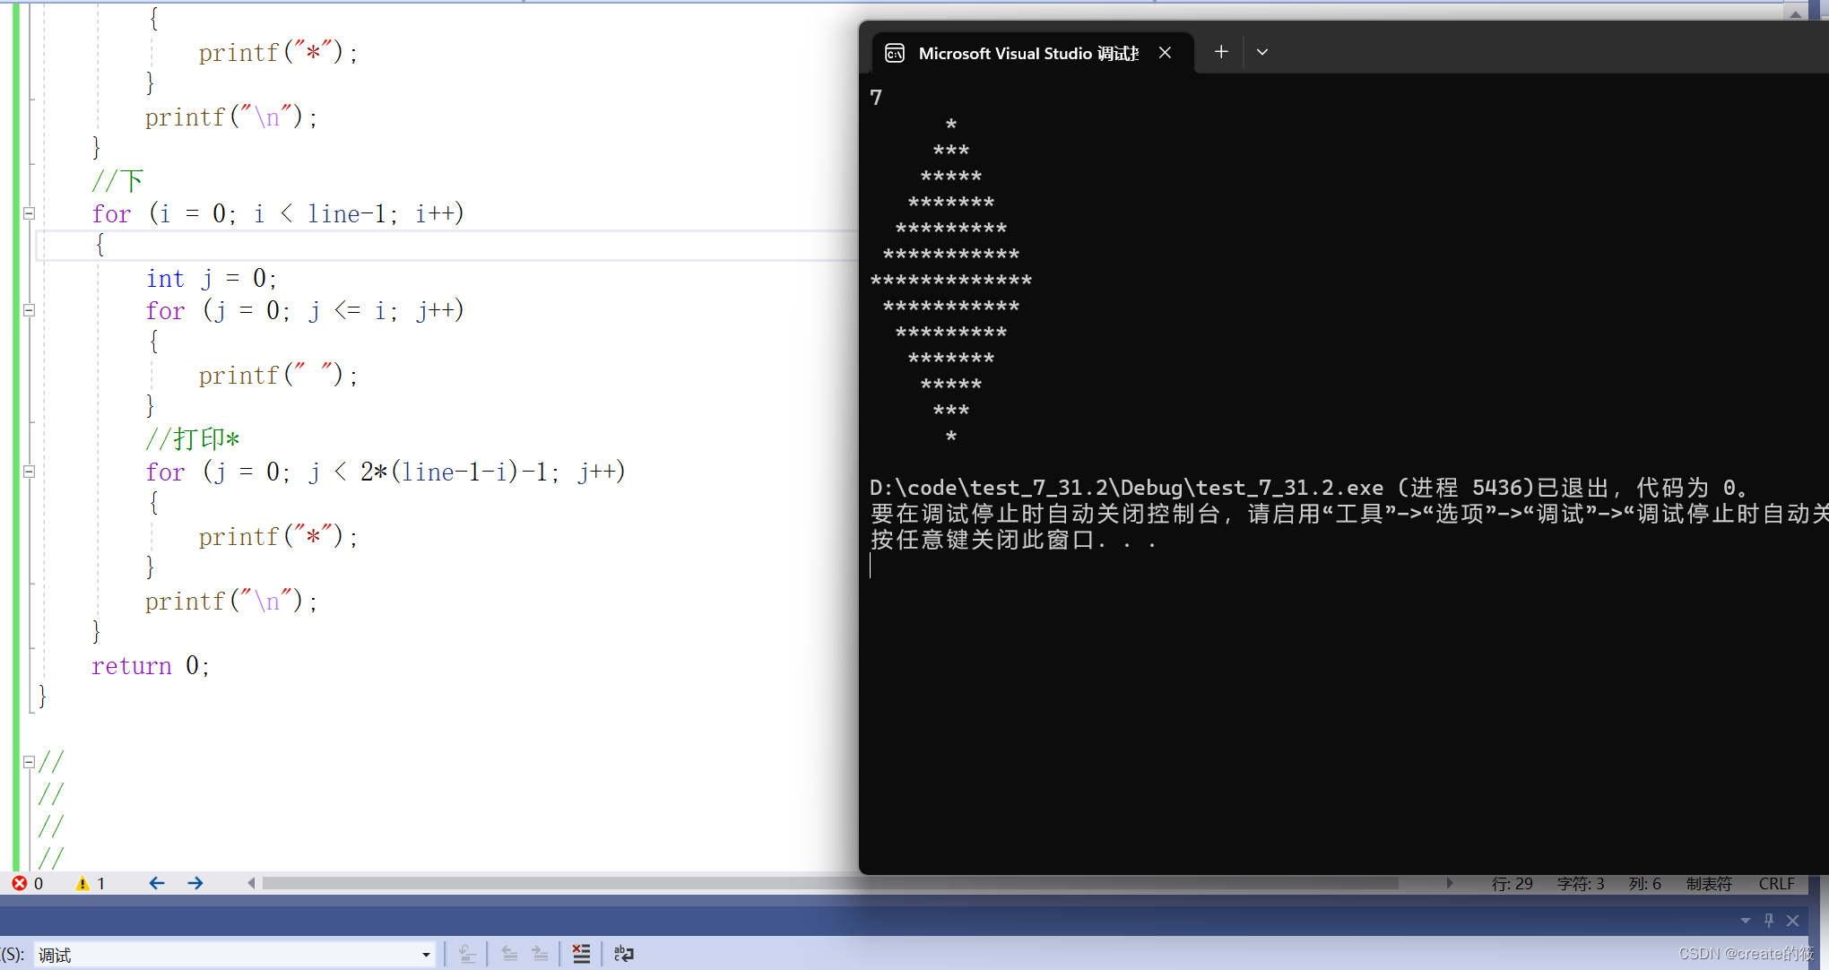
Task: Click the CRLF line ending indicator
Action: click(1776, 884)
